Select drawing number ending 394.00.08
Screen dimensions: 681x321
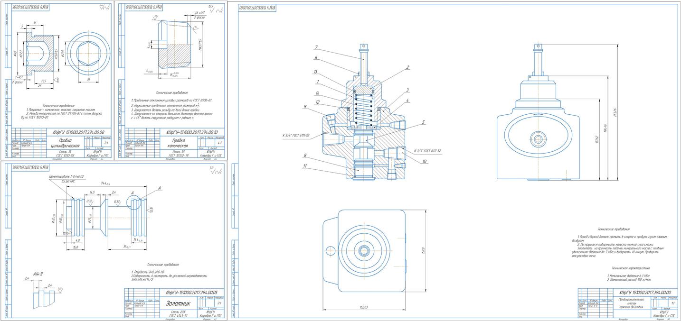[x=78, y=132]
